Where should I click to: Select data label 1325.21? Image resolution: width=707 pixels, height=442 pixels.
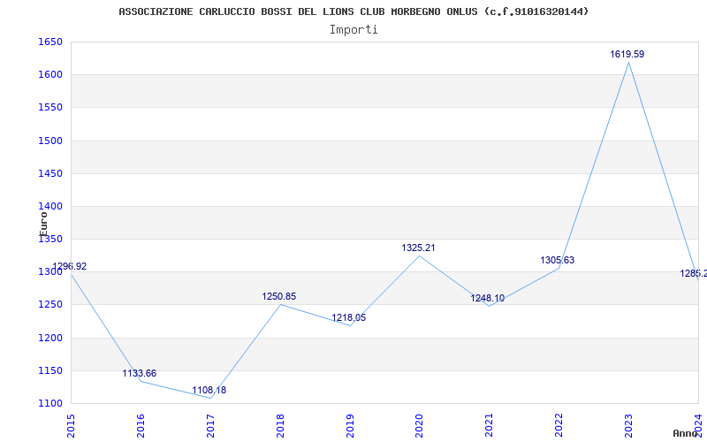click(x=418, y=248)
